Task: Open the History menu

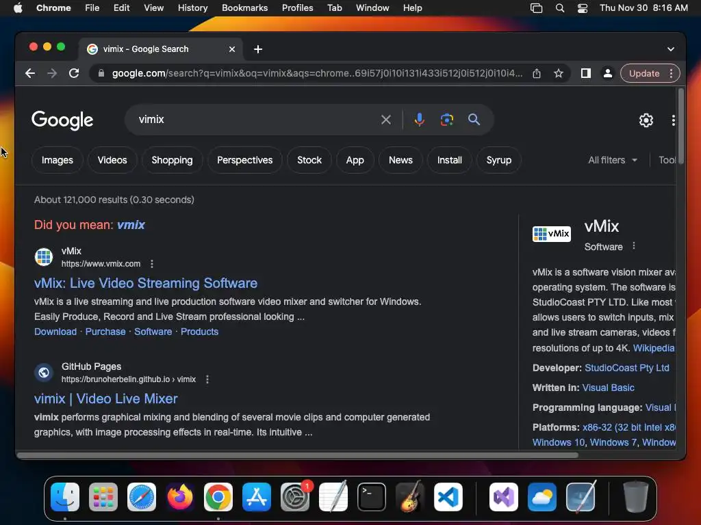Action: click(192, 8)
